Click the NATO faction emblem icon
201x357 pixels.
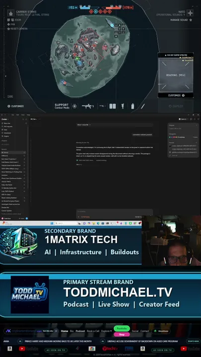[190, 13]
